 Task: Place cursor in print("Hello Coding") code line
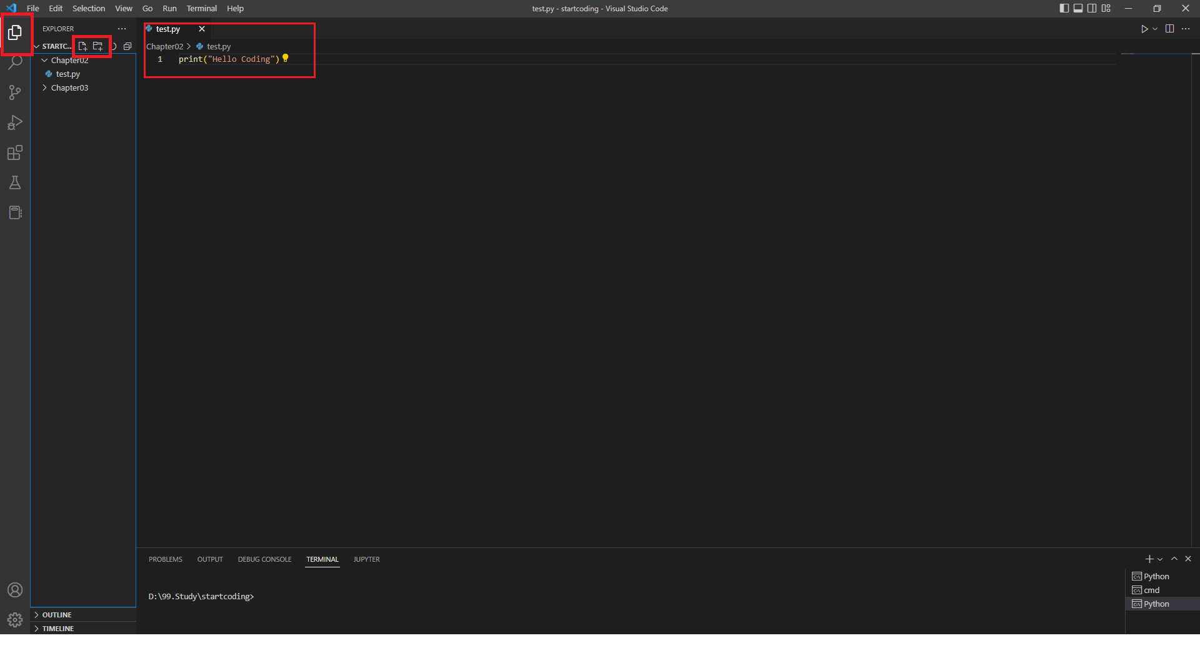coord(229,59)
